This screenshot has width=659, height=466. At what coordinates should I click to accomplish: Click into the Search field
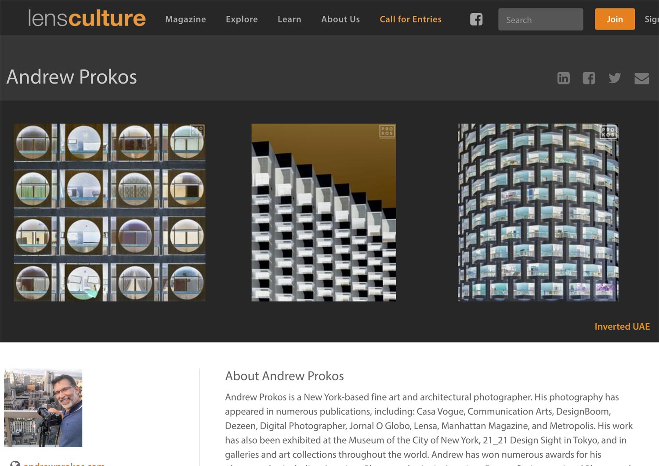click(540, 19)
